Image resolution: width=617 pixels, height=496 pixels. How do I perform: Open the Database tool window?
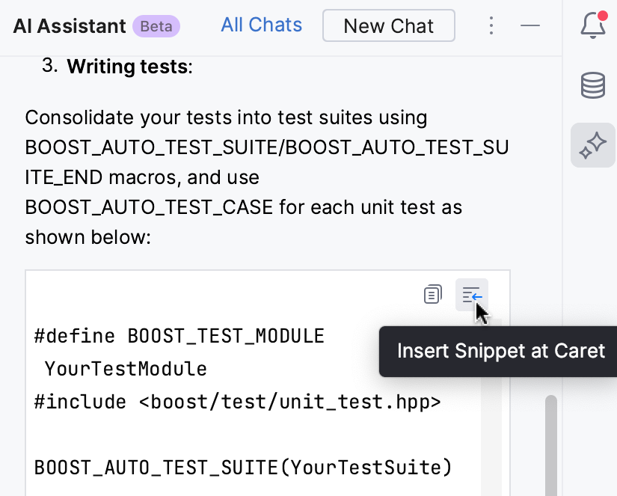tap(592, 85)
